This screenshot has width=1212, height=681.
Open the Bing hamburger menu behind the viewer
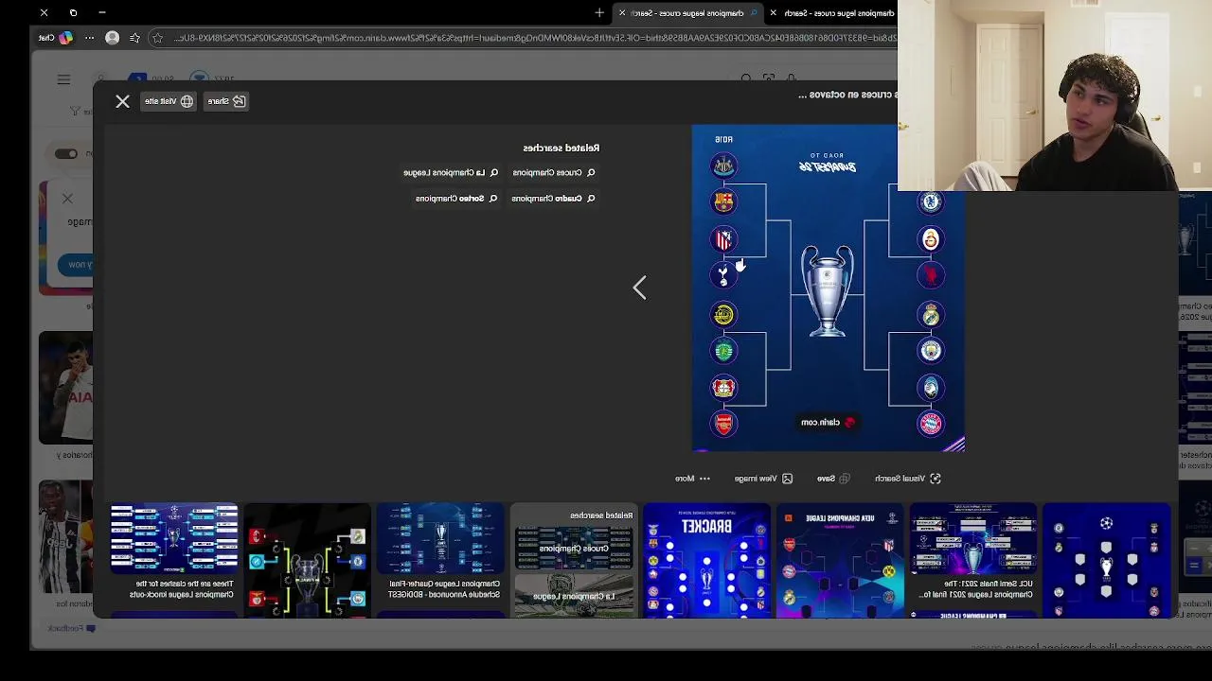tap(63, 80)
